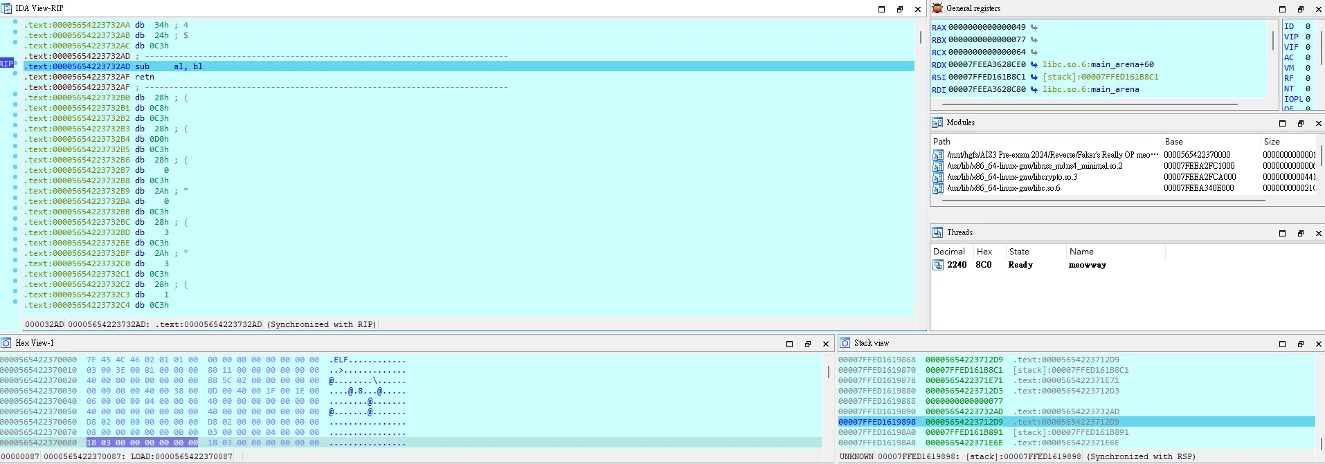Toggle breakpoint dot at the retn instruction
This screenshot has width=1325, height=464.
click(15, 77)
